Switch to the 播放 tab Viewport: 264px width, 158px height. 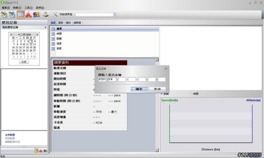tap(68, 23)
